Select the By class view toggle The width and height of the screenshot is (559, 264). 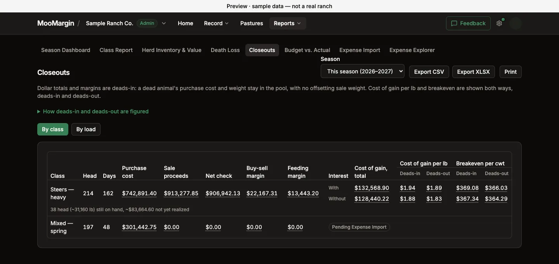point(53,129)
